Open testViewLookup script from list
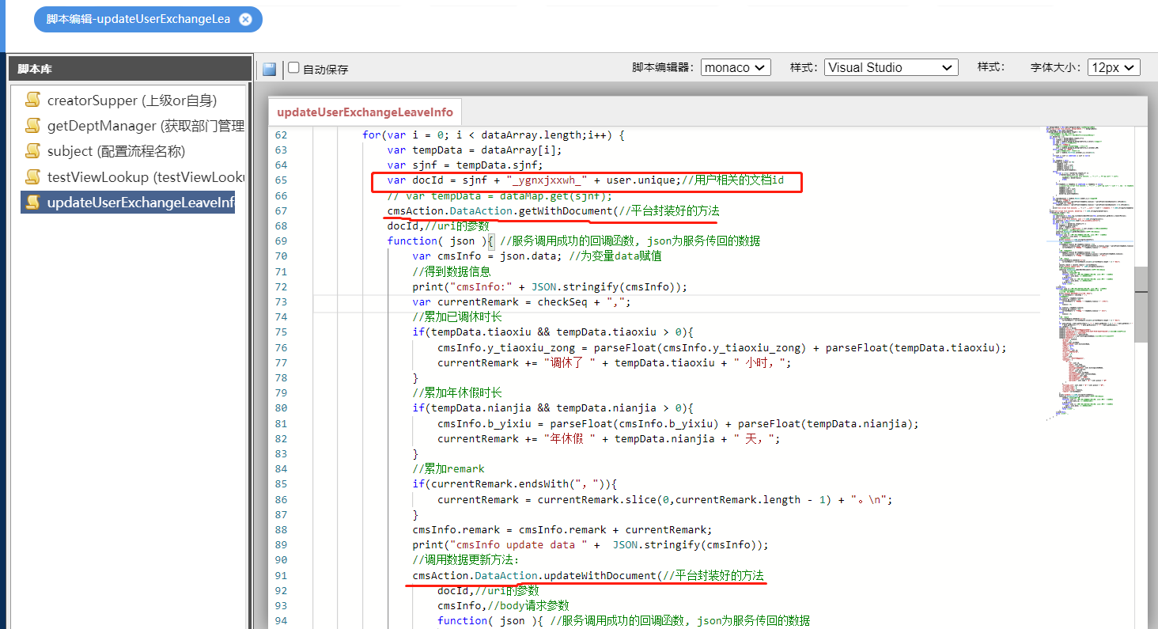The height and width of the screenshot is (629, 1158). tap(146, 176)
